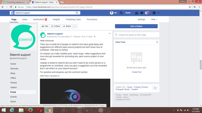Expand More footer links dropdown
Viewport: 202px width, 113px height.
(126, 97)
